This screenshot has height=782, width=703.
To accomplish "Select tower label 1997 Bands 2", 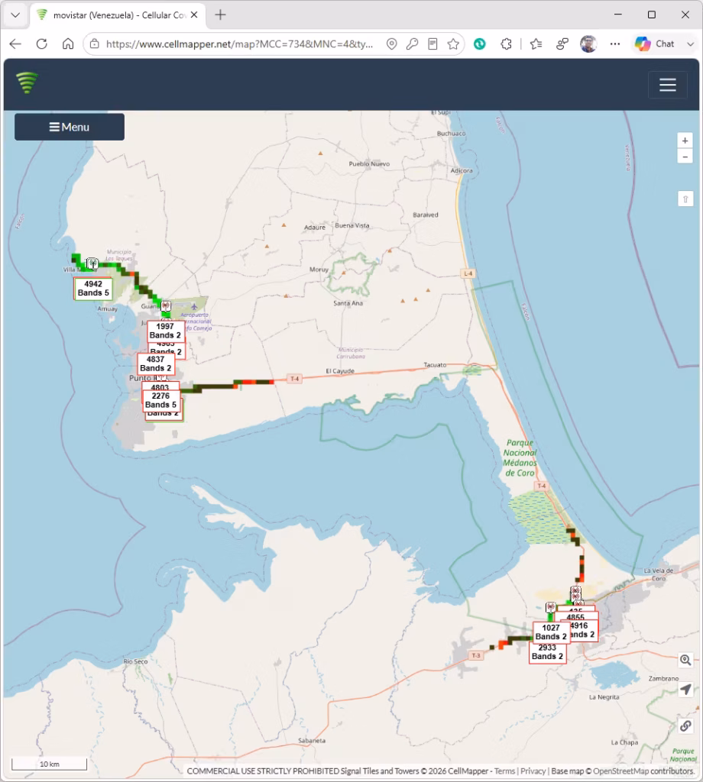I will 165,331.
